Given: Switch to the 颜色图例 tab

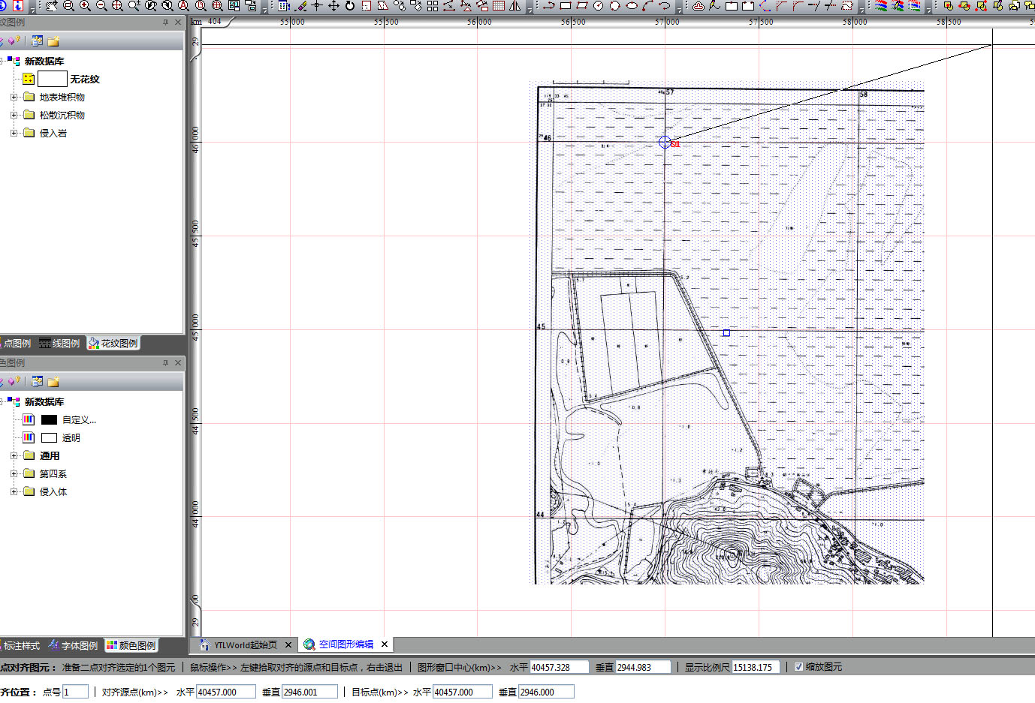Looking at the screenshot, I should pyautogui.click(x=131, y=645).
